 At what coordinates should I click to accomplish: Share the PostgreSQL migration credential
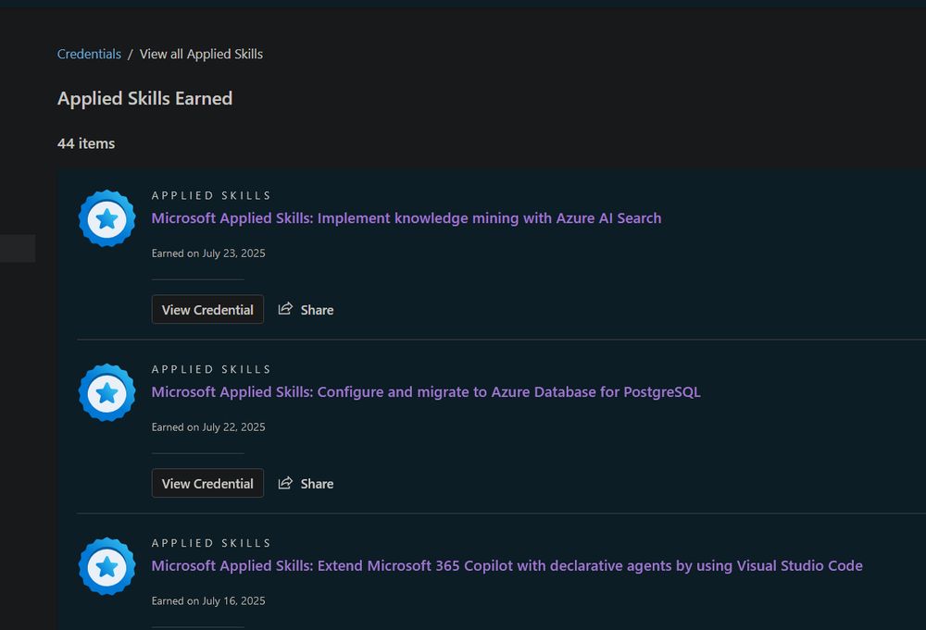point(306,484)
